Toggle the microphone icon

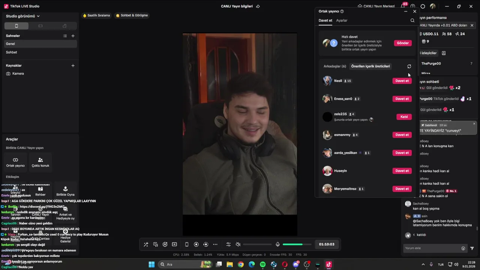point(277,244)
